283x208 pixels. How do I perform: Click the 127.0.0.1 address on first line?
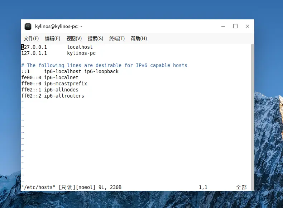tap(34, 47)
